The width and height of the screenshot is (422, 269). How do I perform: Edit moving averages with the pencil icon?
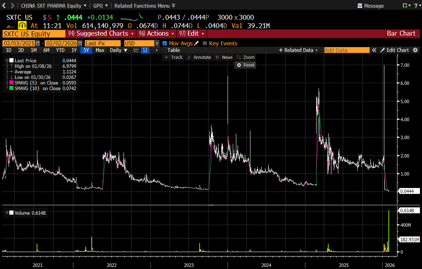(x=196, y=43)
